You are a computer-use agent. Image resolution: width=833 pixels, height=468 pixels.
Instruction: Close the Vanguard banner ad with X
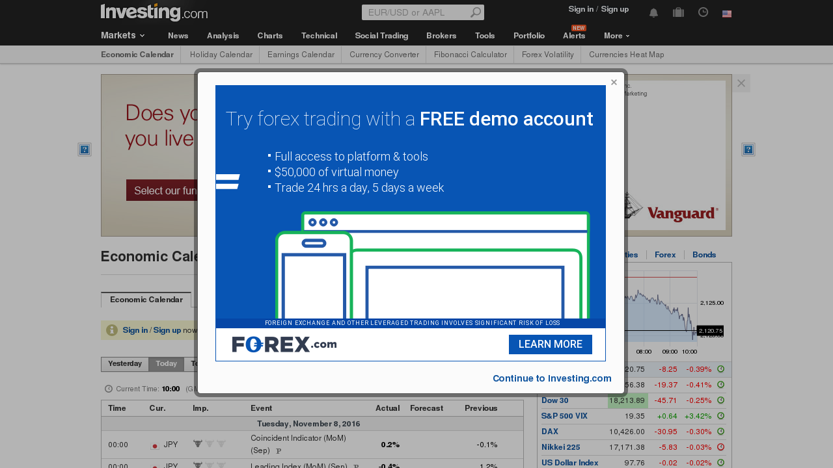(x=741, y=83)
